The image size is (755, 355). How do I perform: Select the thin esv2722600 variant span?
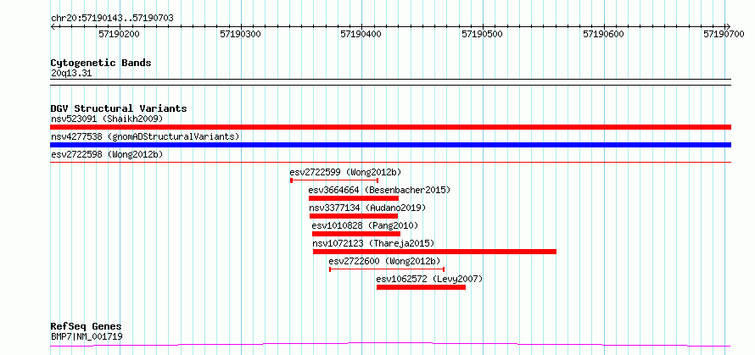(387, 269)
